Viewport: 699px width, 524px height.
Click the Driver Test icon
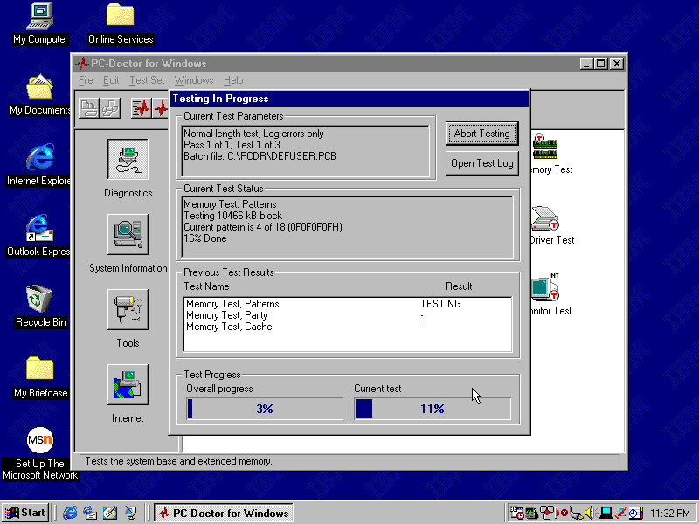point(547,218)
